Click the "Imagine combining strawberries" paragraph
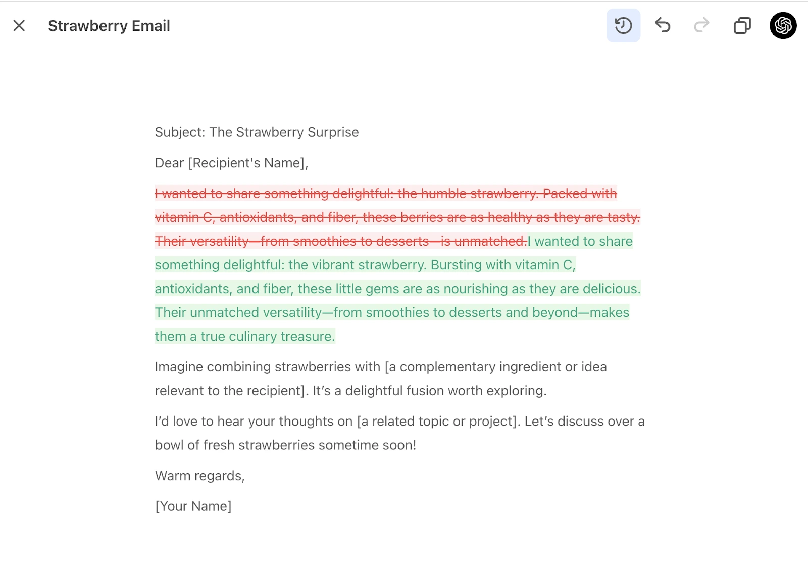808x561 pixels. click(267, 367)
